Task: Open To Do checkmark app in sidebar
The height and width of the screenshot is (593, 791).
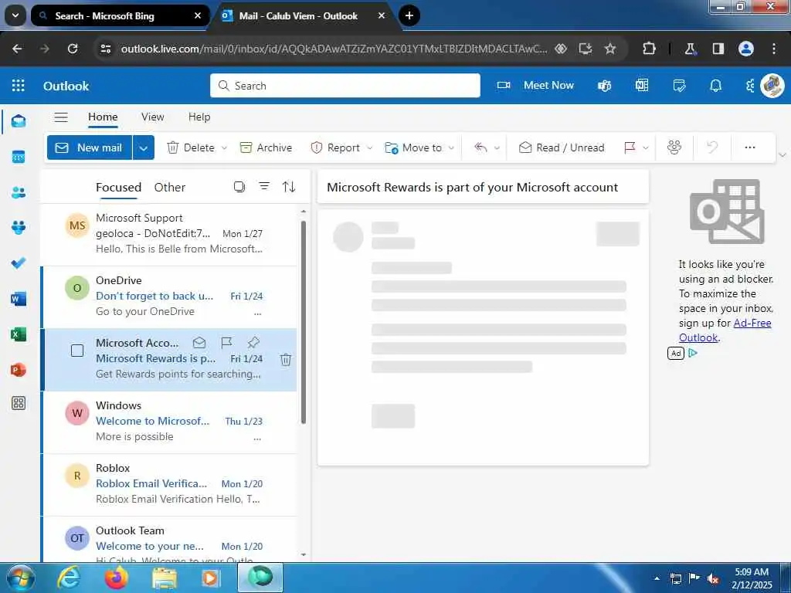Action: 19,263
